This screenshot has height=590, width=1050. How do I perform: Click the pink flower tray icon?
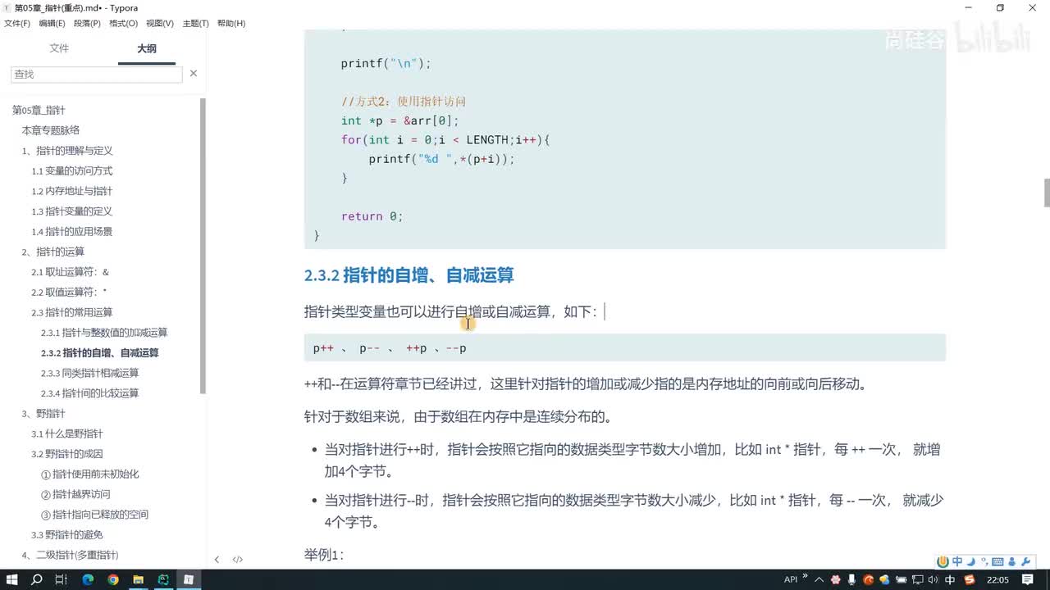click(837, 579)
